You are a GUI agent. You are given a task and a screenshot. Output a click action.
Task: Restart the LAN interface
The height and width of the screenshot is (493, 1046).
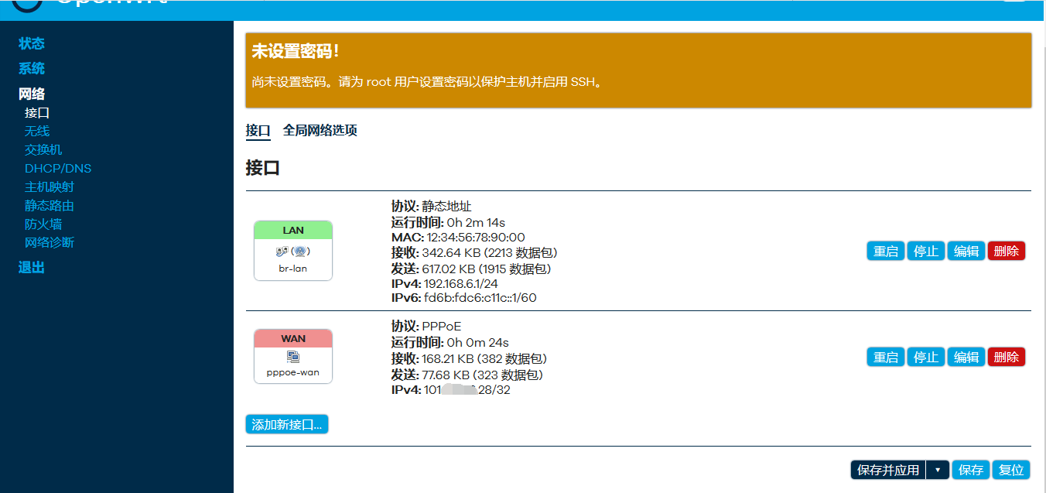coord(885,251)
